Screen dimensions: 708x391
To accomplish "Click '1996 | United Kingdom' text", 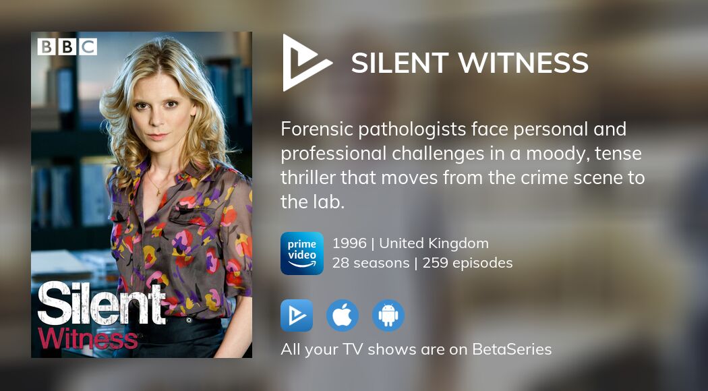I will tap(411, 243).
